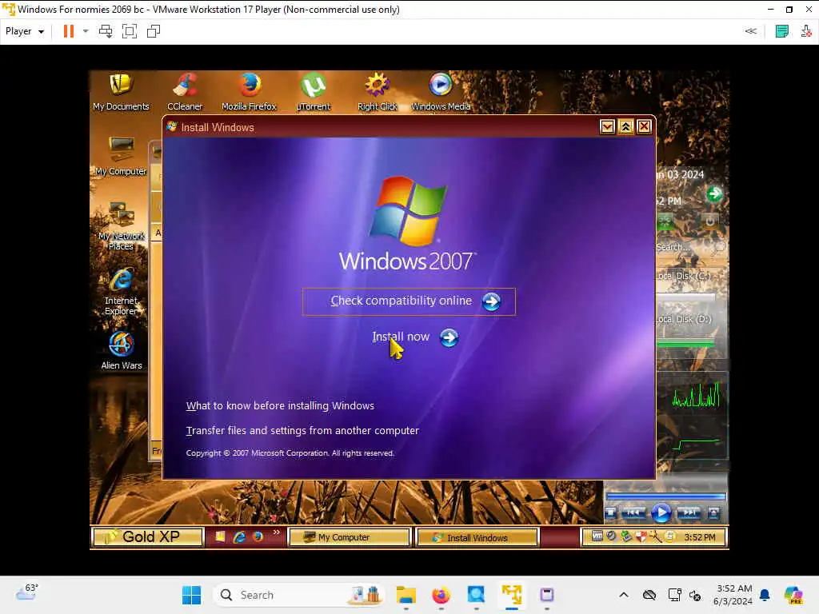
Task: Play media in sidebar player gadget
Action: point(661,512)
